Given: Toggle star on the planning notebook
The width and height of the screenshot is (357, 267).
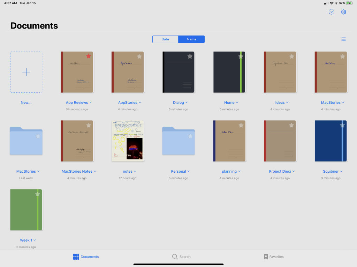Looking at the screenshot, I should [241, 125].
